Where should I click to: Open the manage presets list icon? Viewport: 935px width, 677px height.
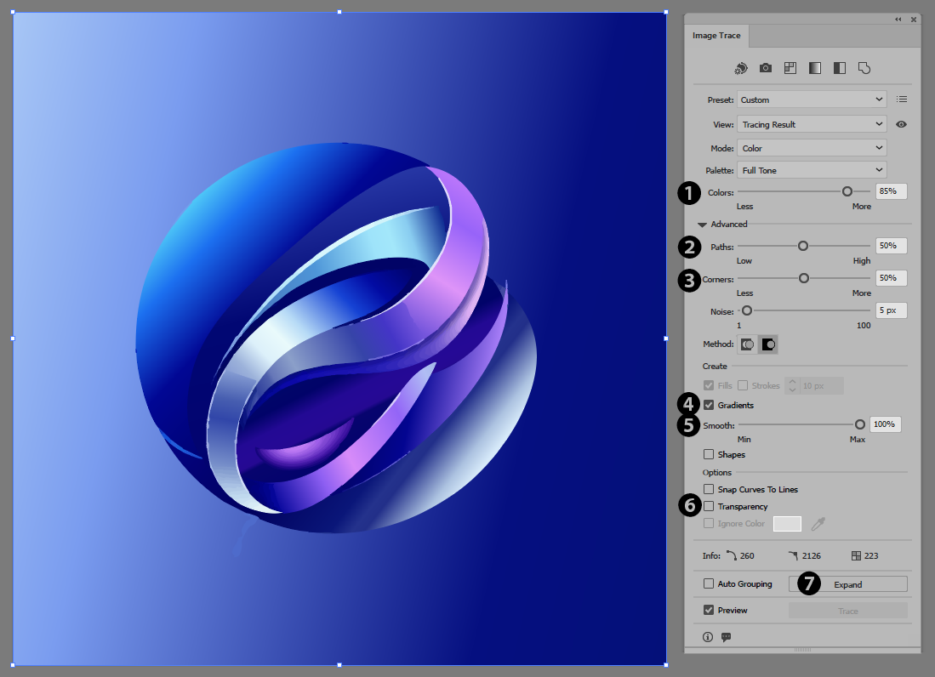tap(902, 100)
